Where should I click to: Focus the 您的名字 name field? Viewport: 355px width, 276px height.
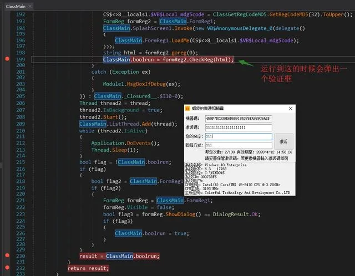click(239, 136)
